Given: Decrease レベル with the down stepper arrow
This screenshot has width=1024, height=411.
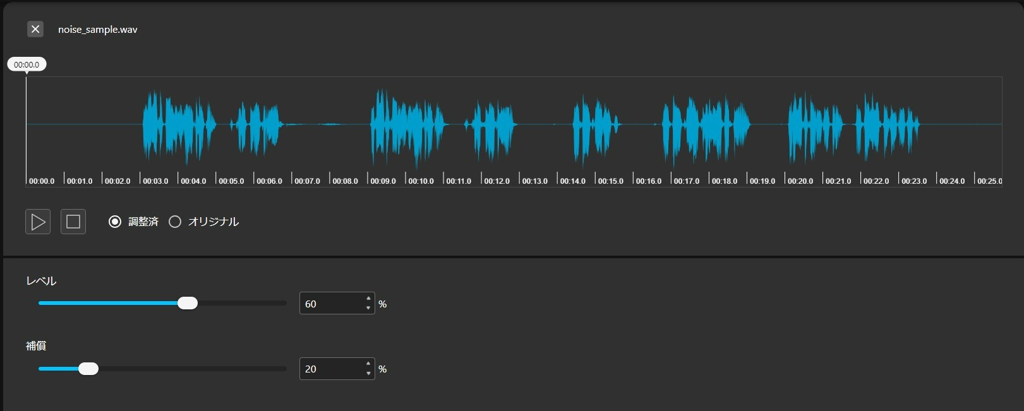Looking at the screenshot, I should (368, 308).
